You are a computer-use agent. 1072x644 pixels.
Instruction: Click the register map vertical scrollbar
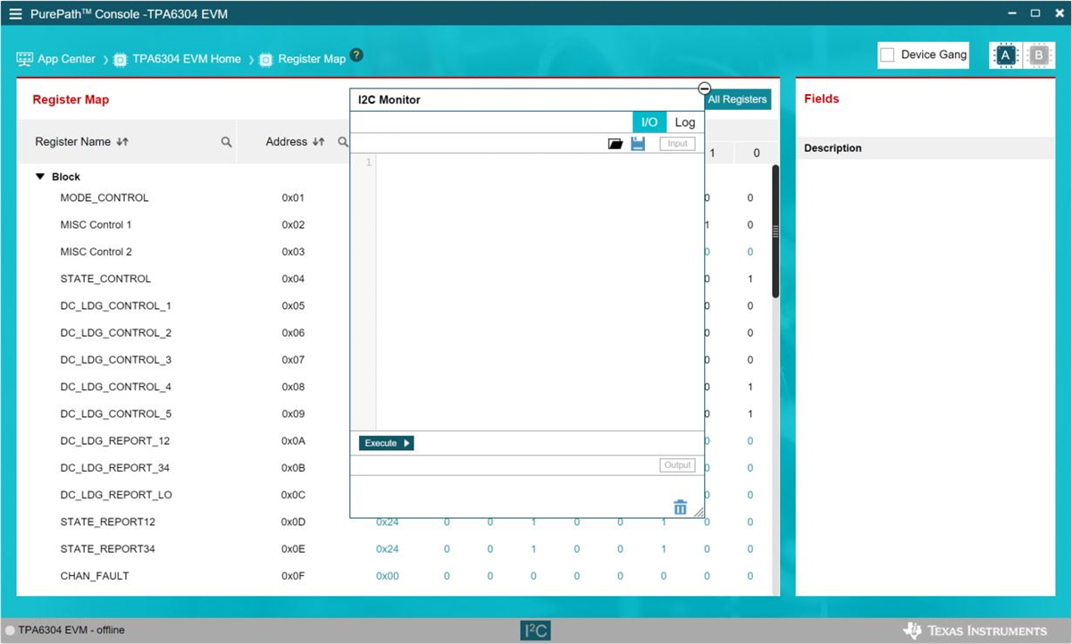click(x=775, y=232)
